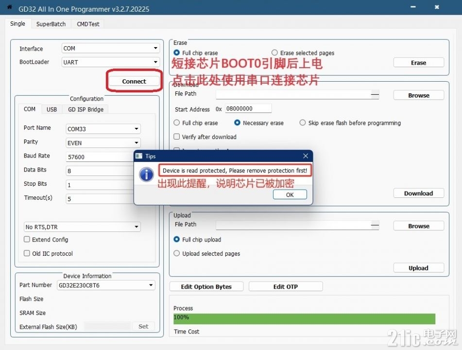Expand the Interface dropdown

[111, 48]
